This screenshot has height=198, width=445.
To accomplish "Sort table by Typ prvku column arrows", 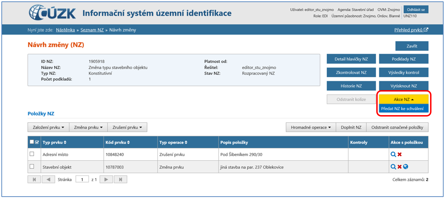I will (x=65, y=143).
